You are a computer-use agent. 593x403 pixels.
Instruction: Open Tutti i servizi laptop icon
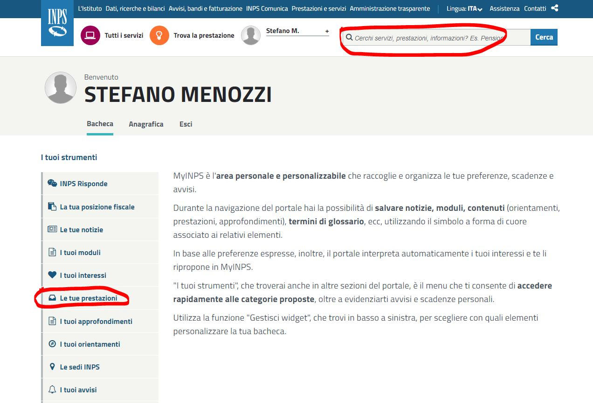pos(90,35)
